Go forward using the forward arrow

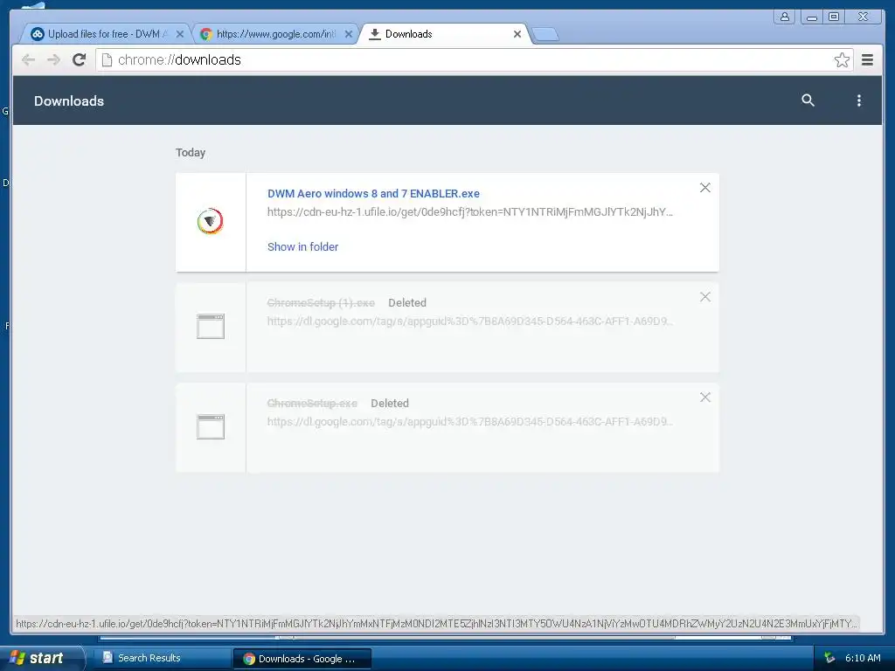pyautogui.click(x=53, y=60)
